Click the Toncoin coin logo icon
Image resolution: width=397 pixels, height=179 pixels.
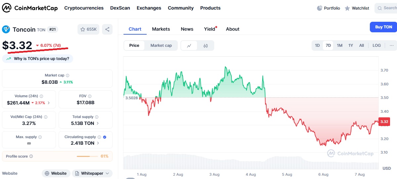6,29
